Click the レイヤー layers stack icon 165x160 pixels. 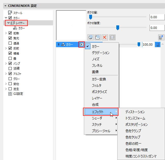tap(13, 23)
